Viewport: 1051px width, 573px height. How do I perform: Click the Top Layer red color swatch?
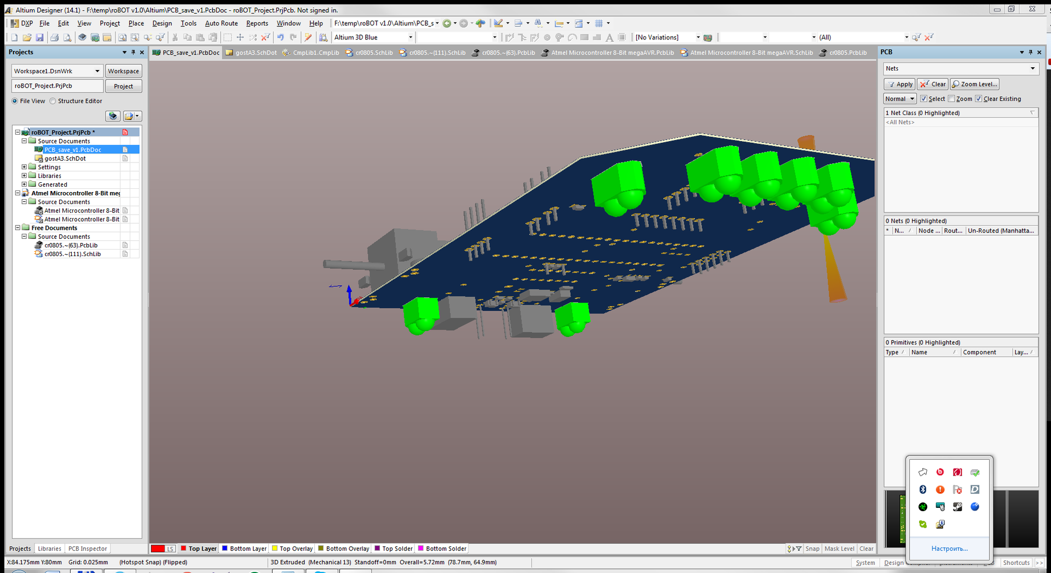click(x=183, y=548)
